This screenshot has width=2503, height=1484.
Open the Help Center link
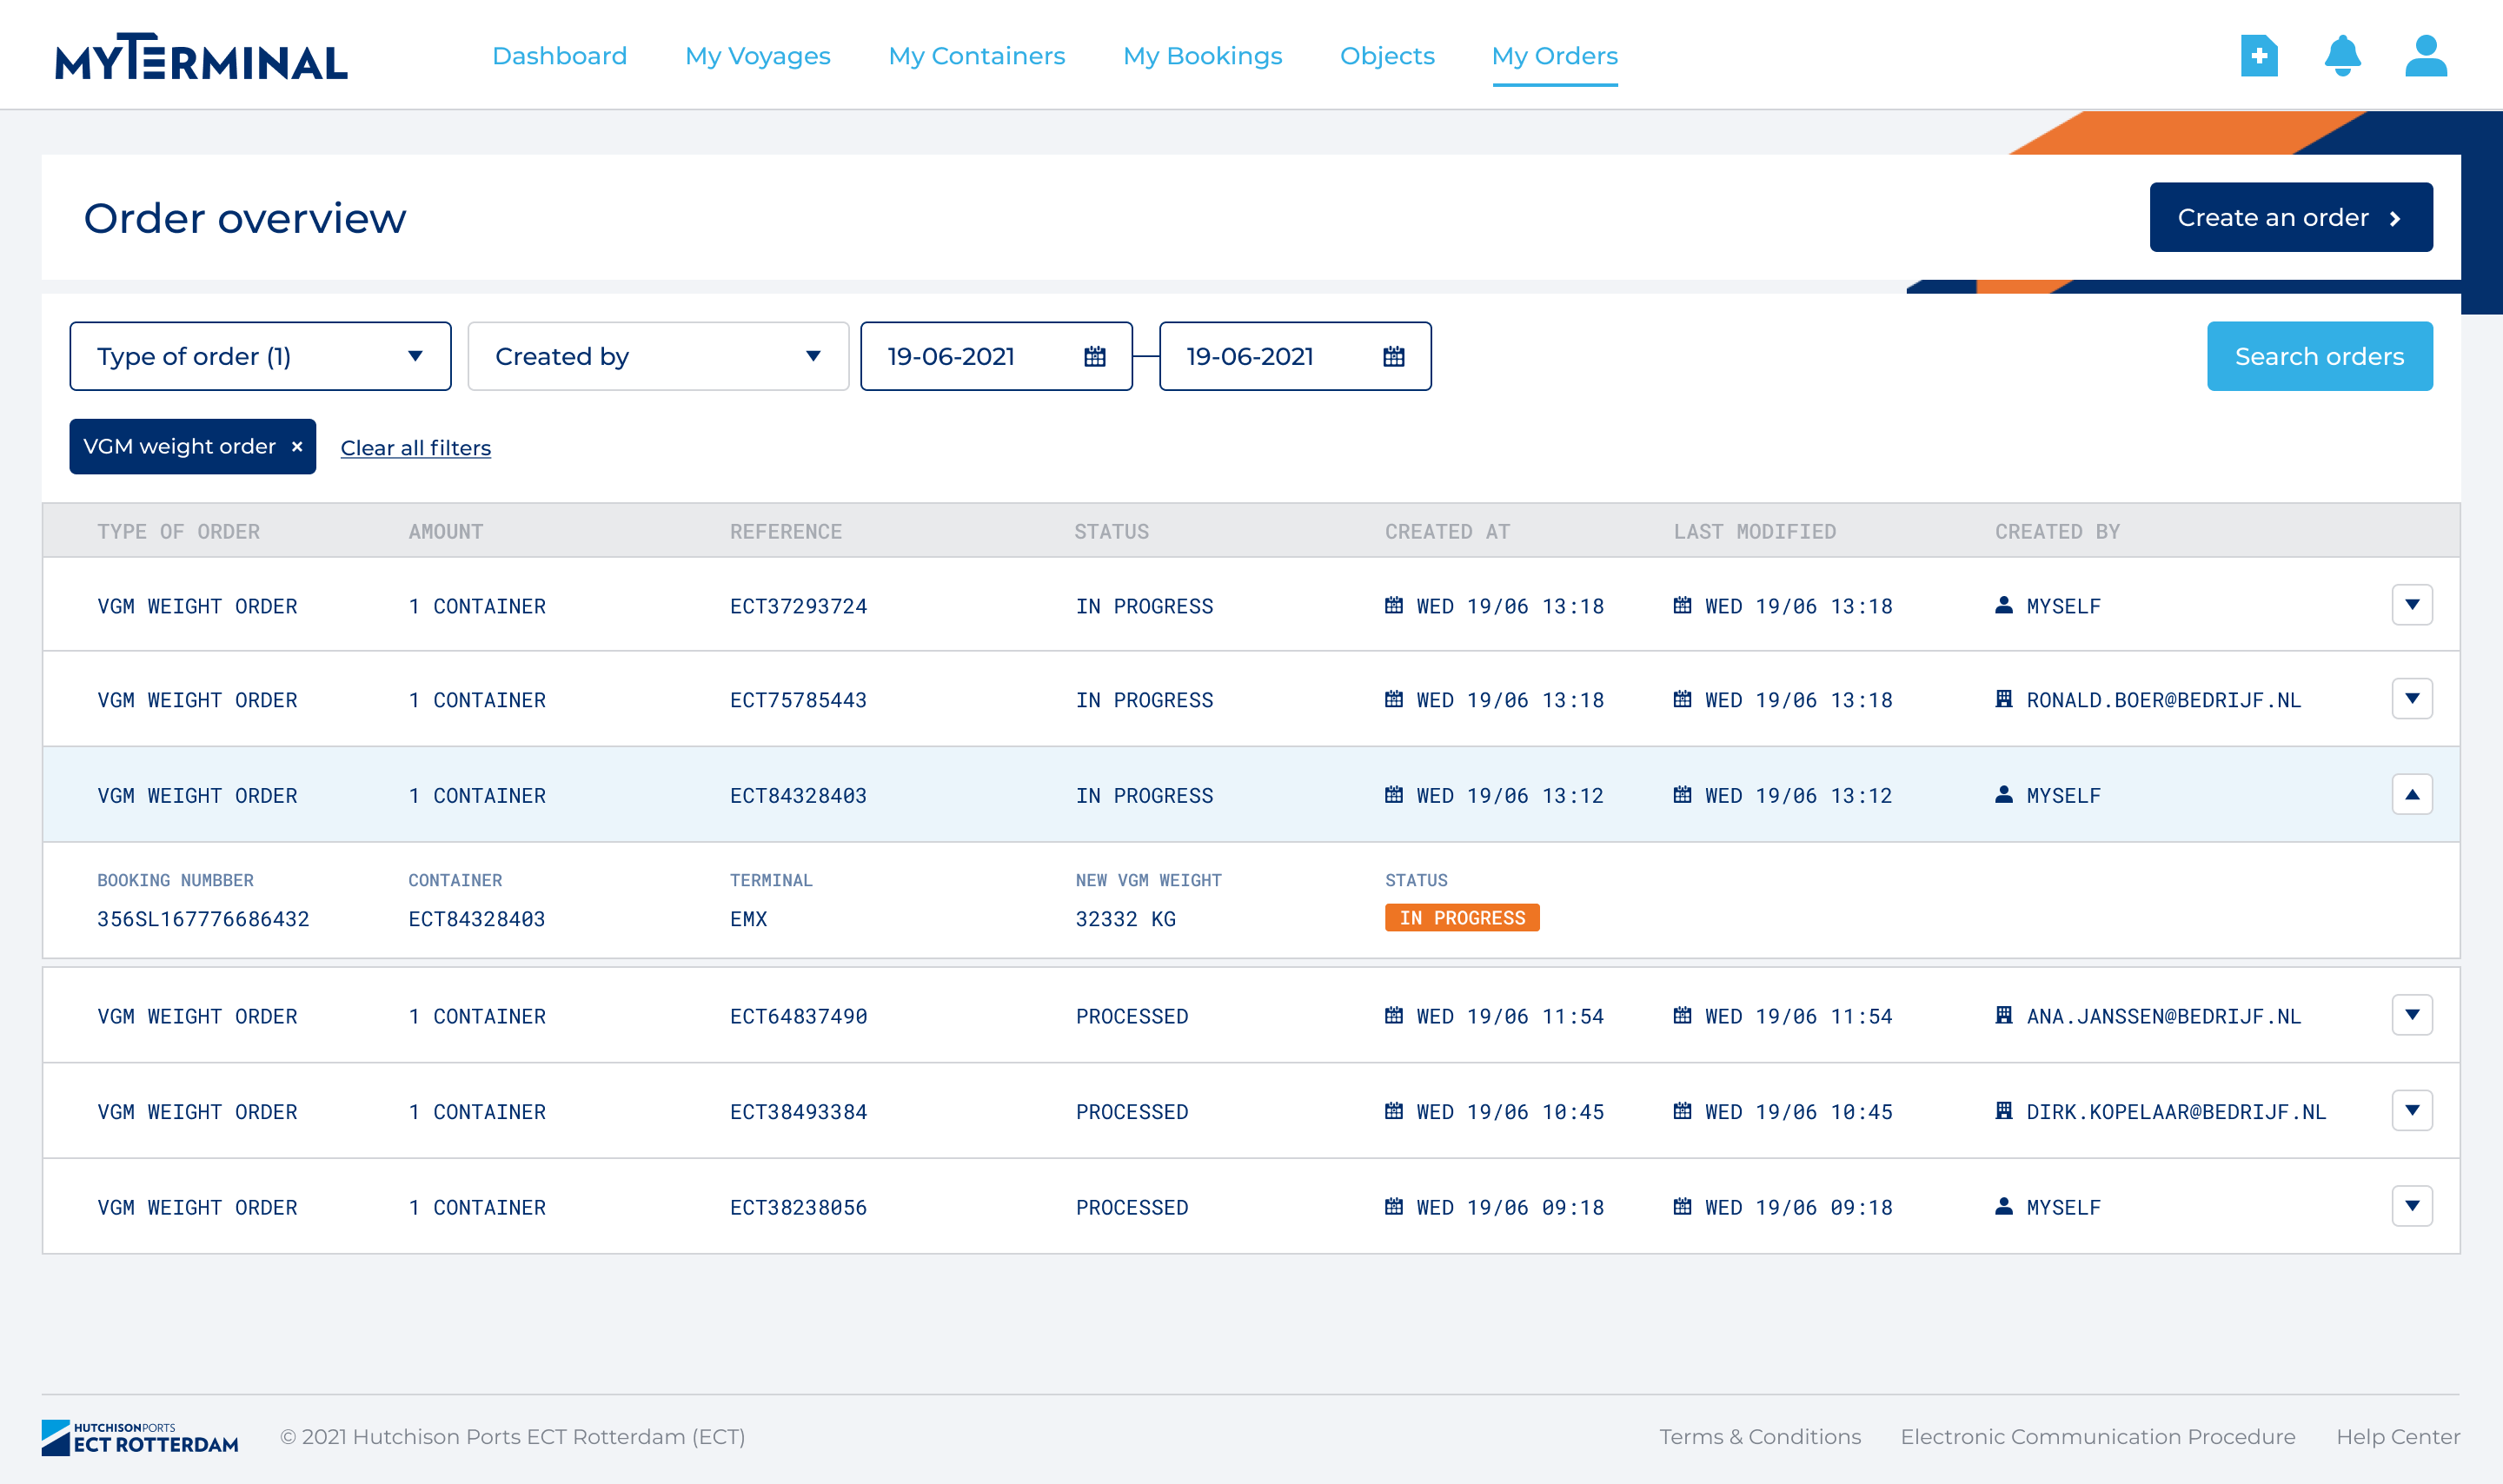[2397, 1437]
